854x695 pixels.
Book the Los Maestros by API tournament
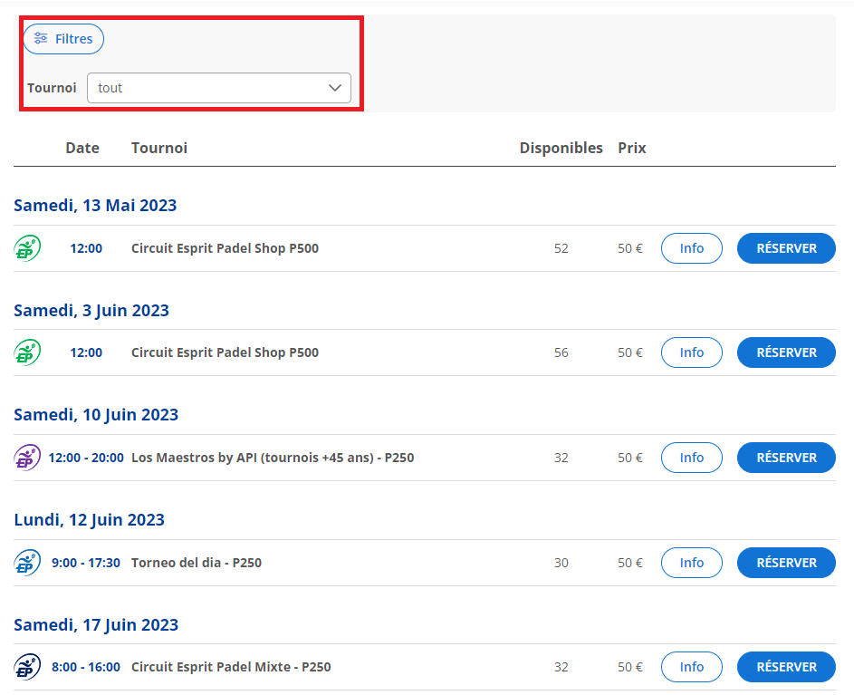[786, 458]
